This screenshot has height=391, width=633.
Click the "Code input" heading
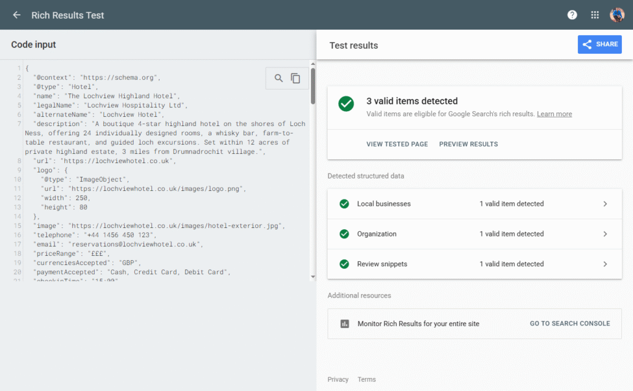33,44
